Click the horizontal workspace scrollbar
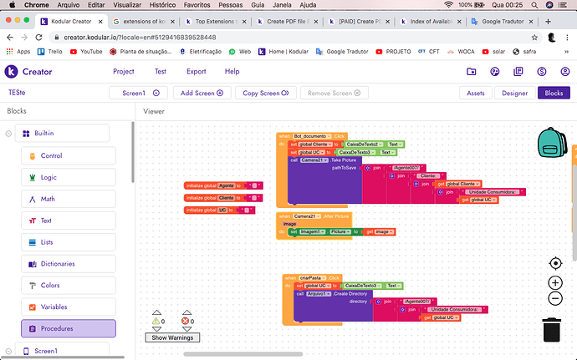Viewport: 577px width, 360px height. tap(243, 354)
